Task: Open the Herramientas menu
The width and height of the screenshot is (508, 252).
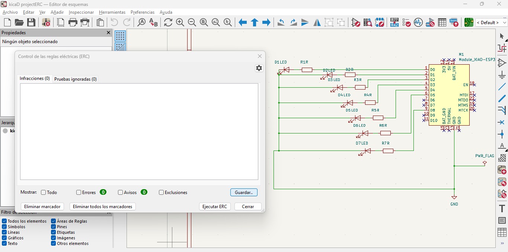Action: [112, 12]
